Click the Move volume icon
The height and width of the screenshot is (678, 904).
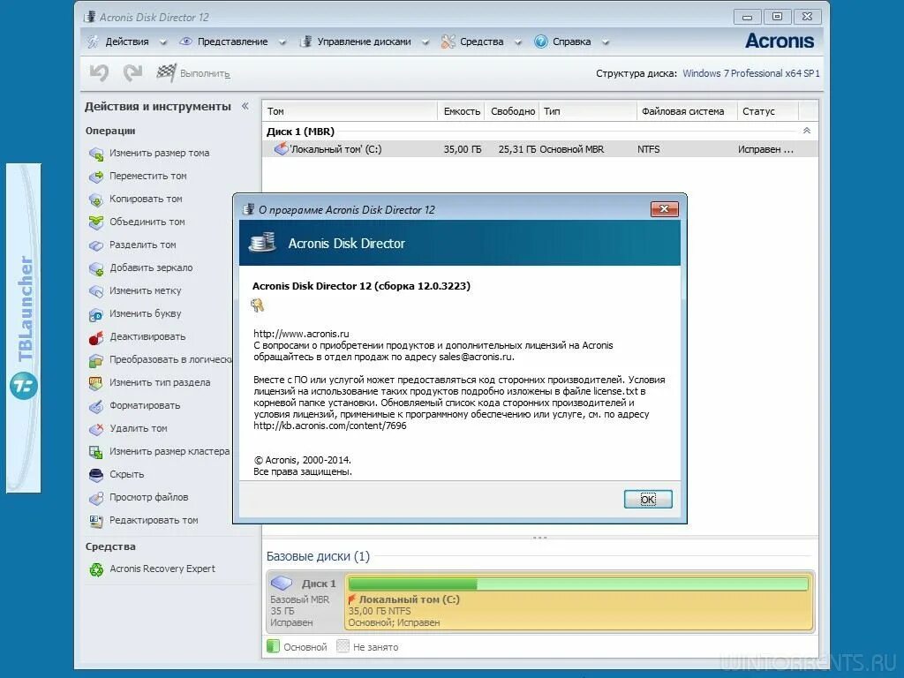click(x=95, y=177)
